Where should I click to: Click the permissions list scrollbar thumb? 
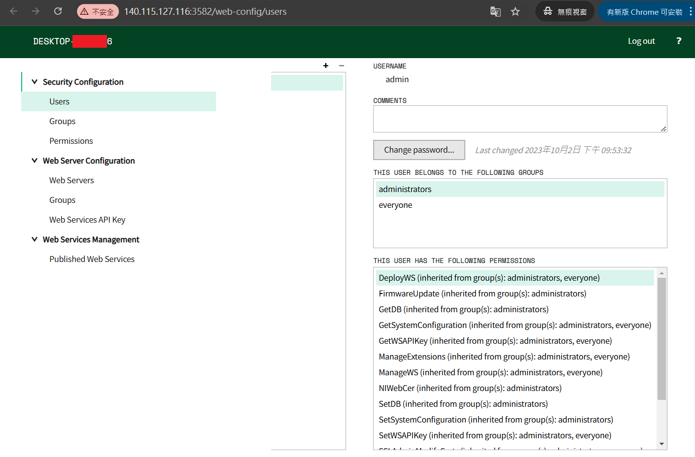[x=662, y=339]
